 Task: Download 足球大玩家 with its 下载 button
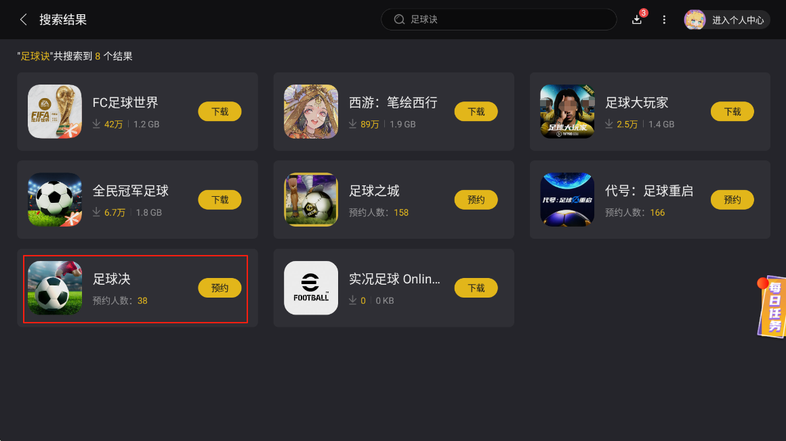coord(732,112)
